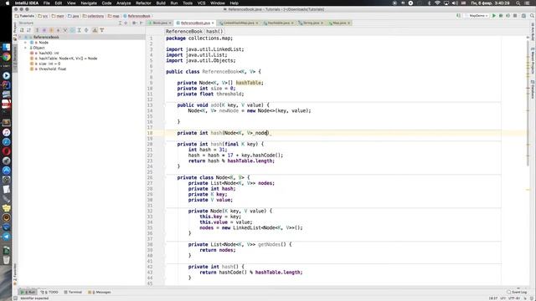
Task: Run the MapDemo configuration with green play button
Action: (x=493, y=16)
